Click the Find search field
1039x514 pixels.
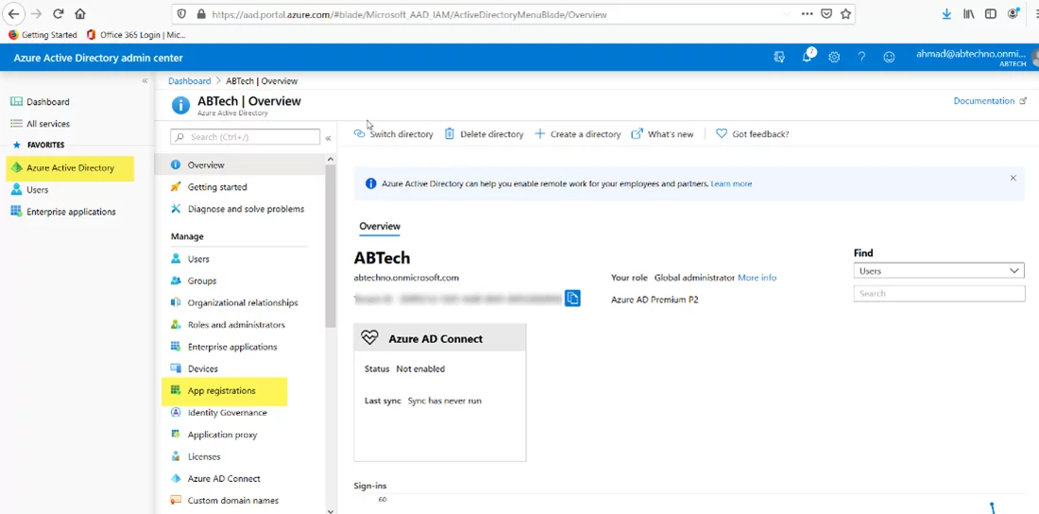[939, 293]
